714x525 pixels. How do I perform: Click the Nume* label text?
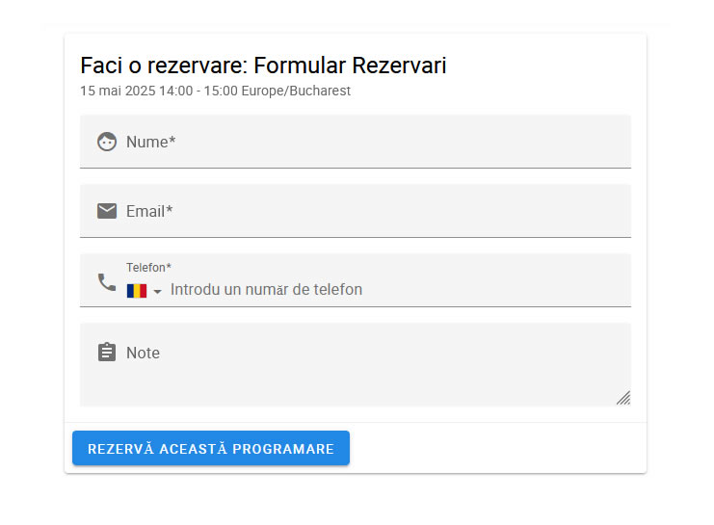[150, 142]
